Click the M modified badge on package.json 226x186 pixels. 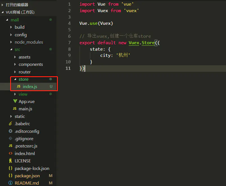(51, 176)
